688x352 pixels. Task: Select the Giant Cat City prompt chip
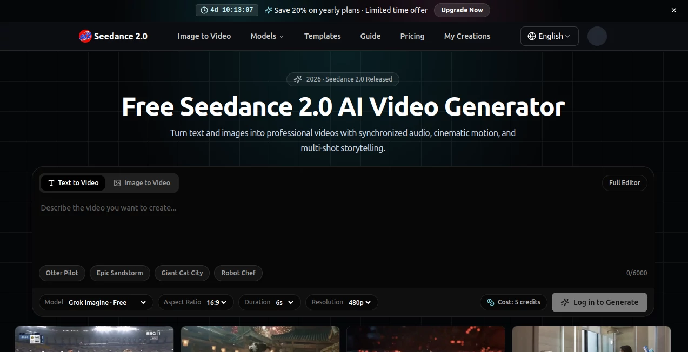point(182,273)
